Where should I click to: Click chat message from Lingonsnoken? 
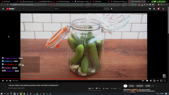click(x=12, y=58)
